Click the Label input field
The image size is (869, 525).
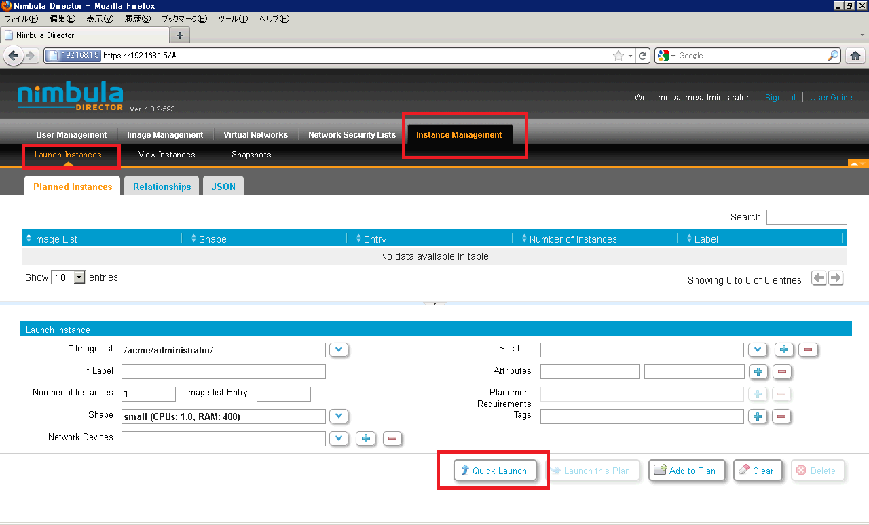tap(223, 372)
